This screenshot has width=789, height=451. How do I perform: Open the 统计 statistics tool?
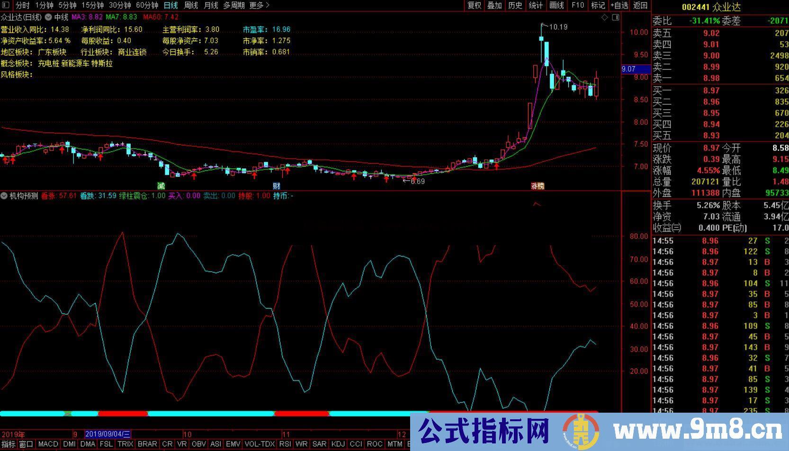click(535, 5)
